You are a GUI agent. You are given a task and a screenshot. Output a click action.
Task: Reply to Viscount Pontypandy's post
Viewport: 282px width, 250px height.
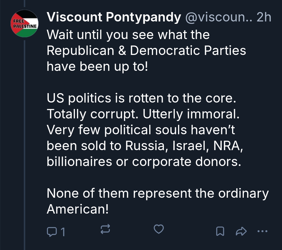pos(52,232)
